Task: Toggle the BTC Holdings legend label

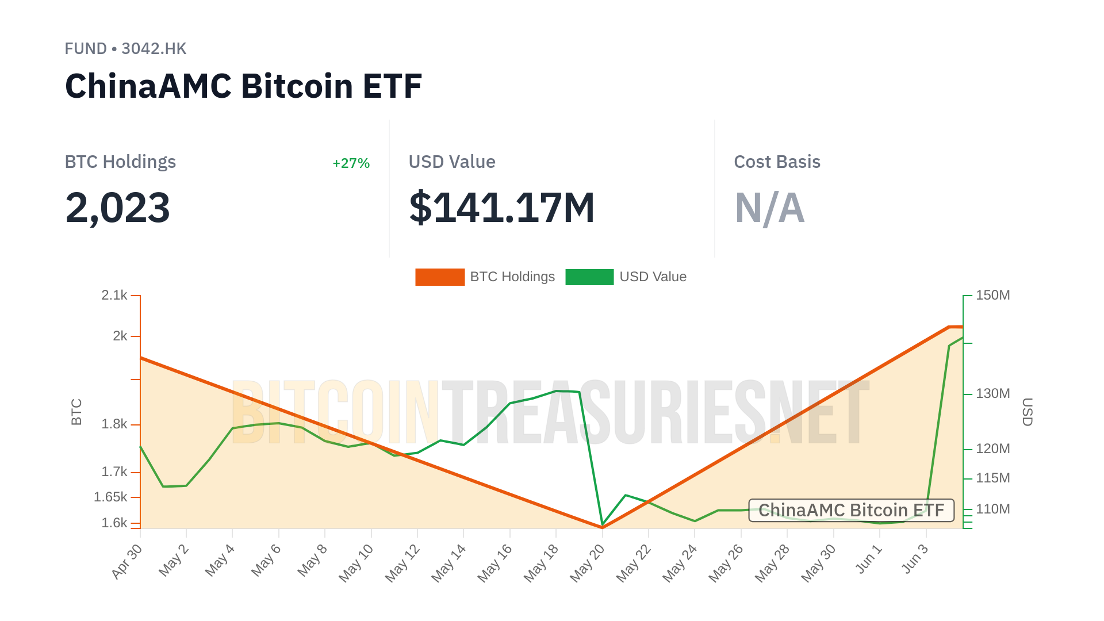Action: [x=512, y=277]
